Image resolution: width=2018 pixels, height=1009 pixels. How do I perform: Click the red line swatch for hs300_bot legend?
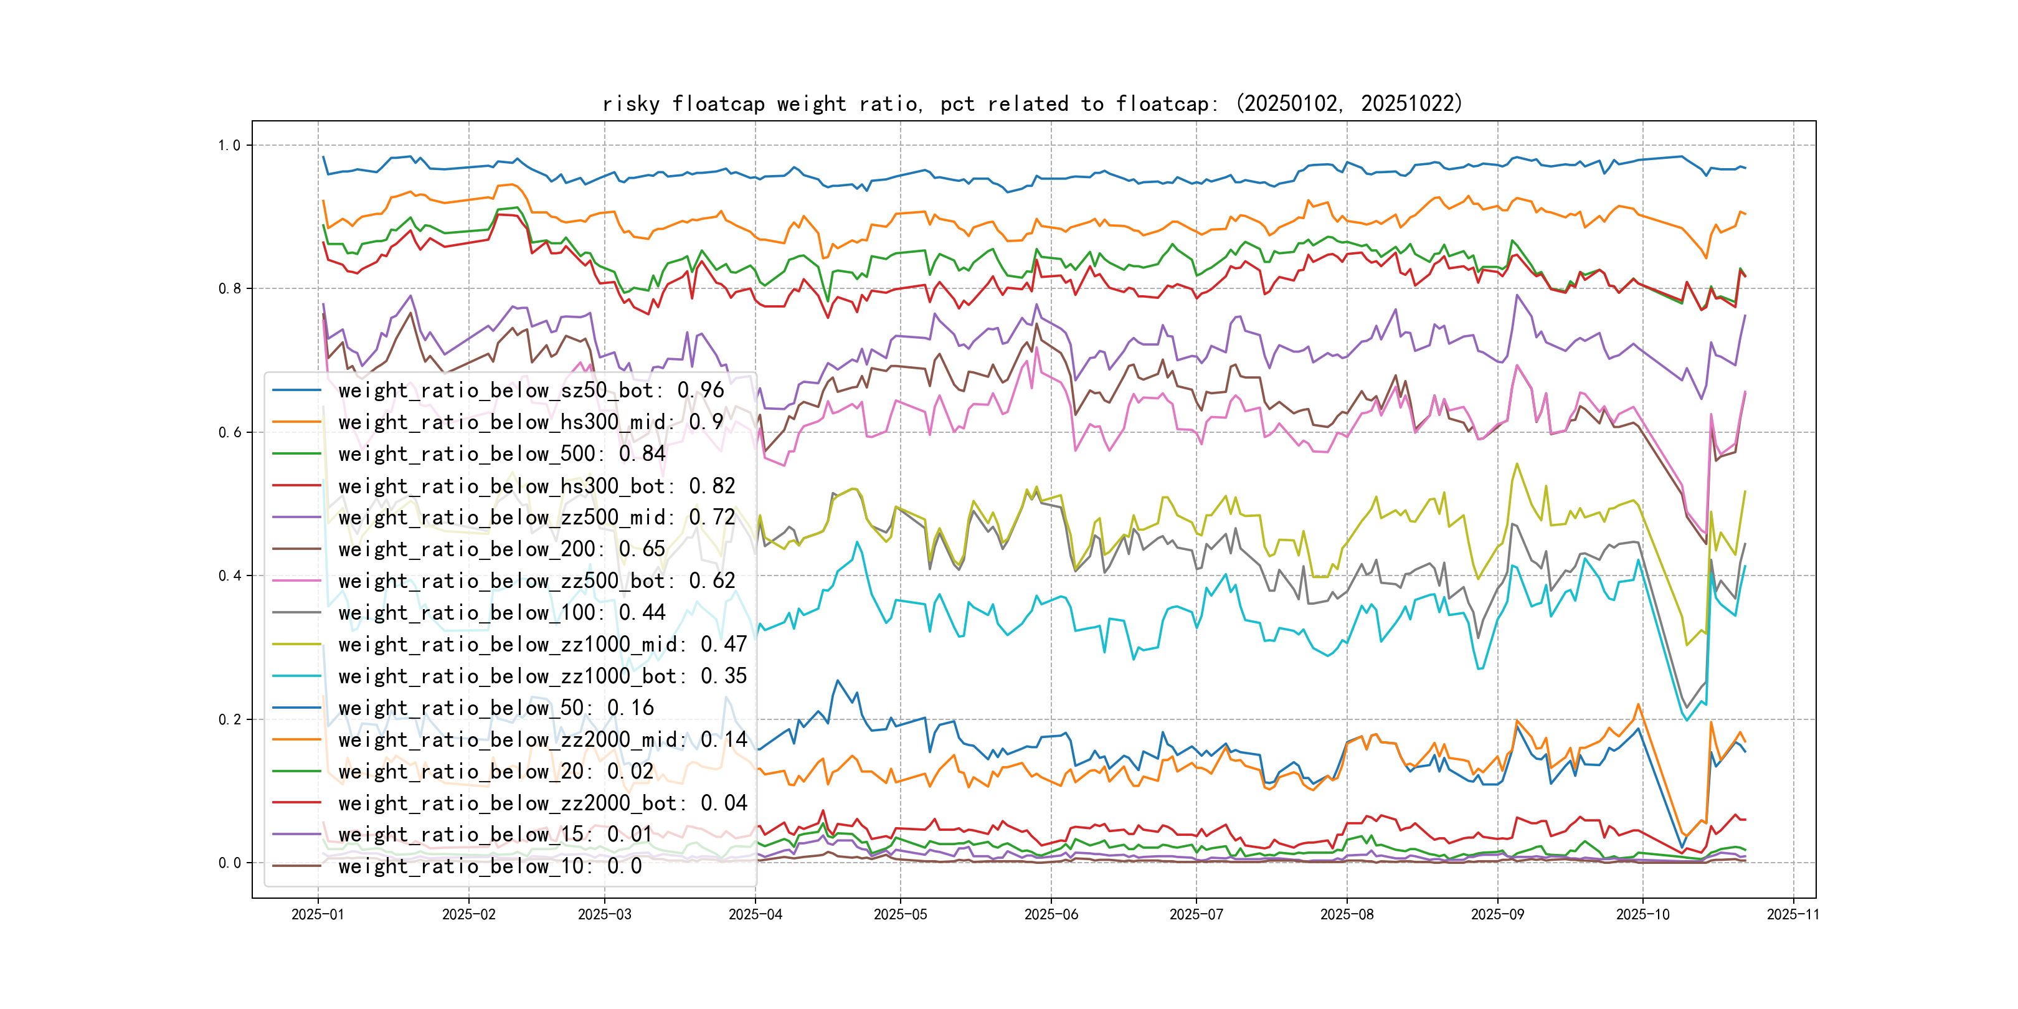coord(296,486)
